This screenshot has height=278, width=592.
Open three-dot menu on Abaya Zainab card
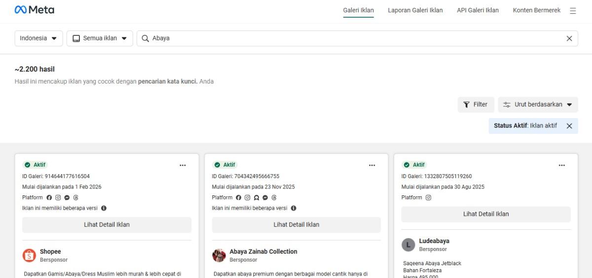pyautogui.click(x=372, y=165)
